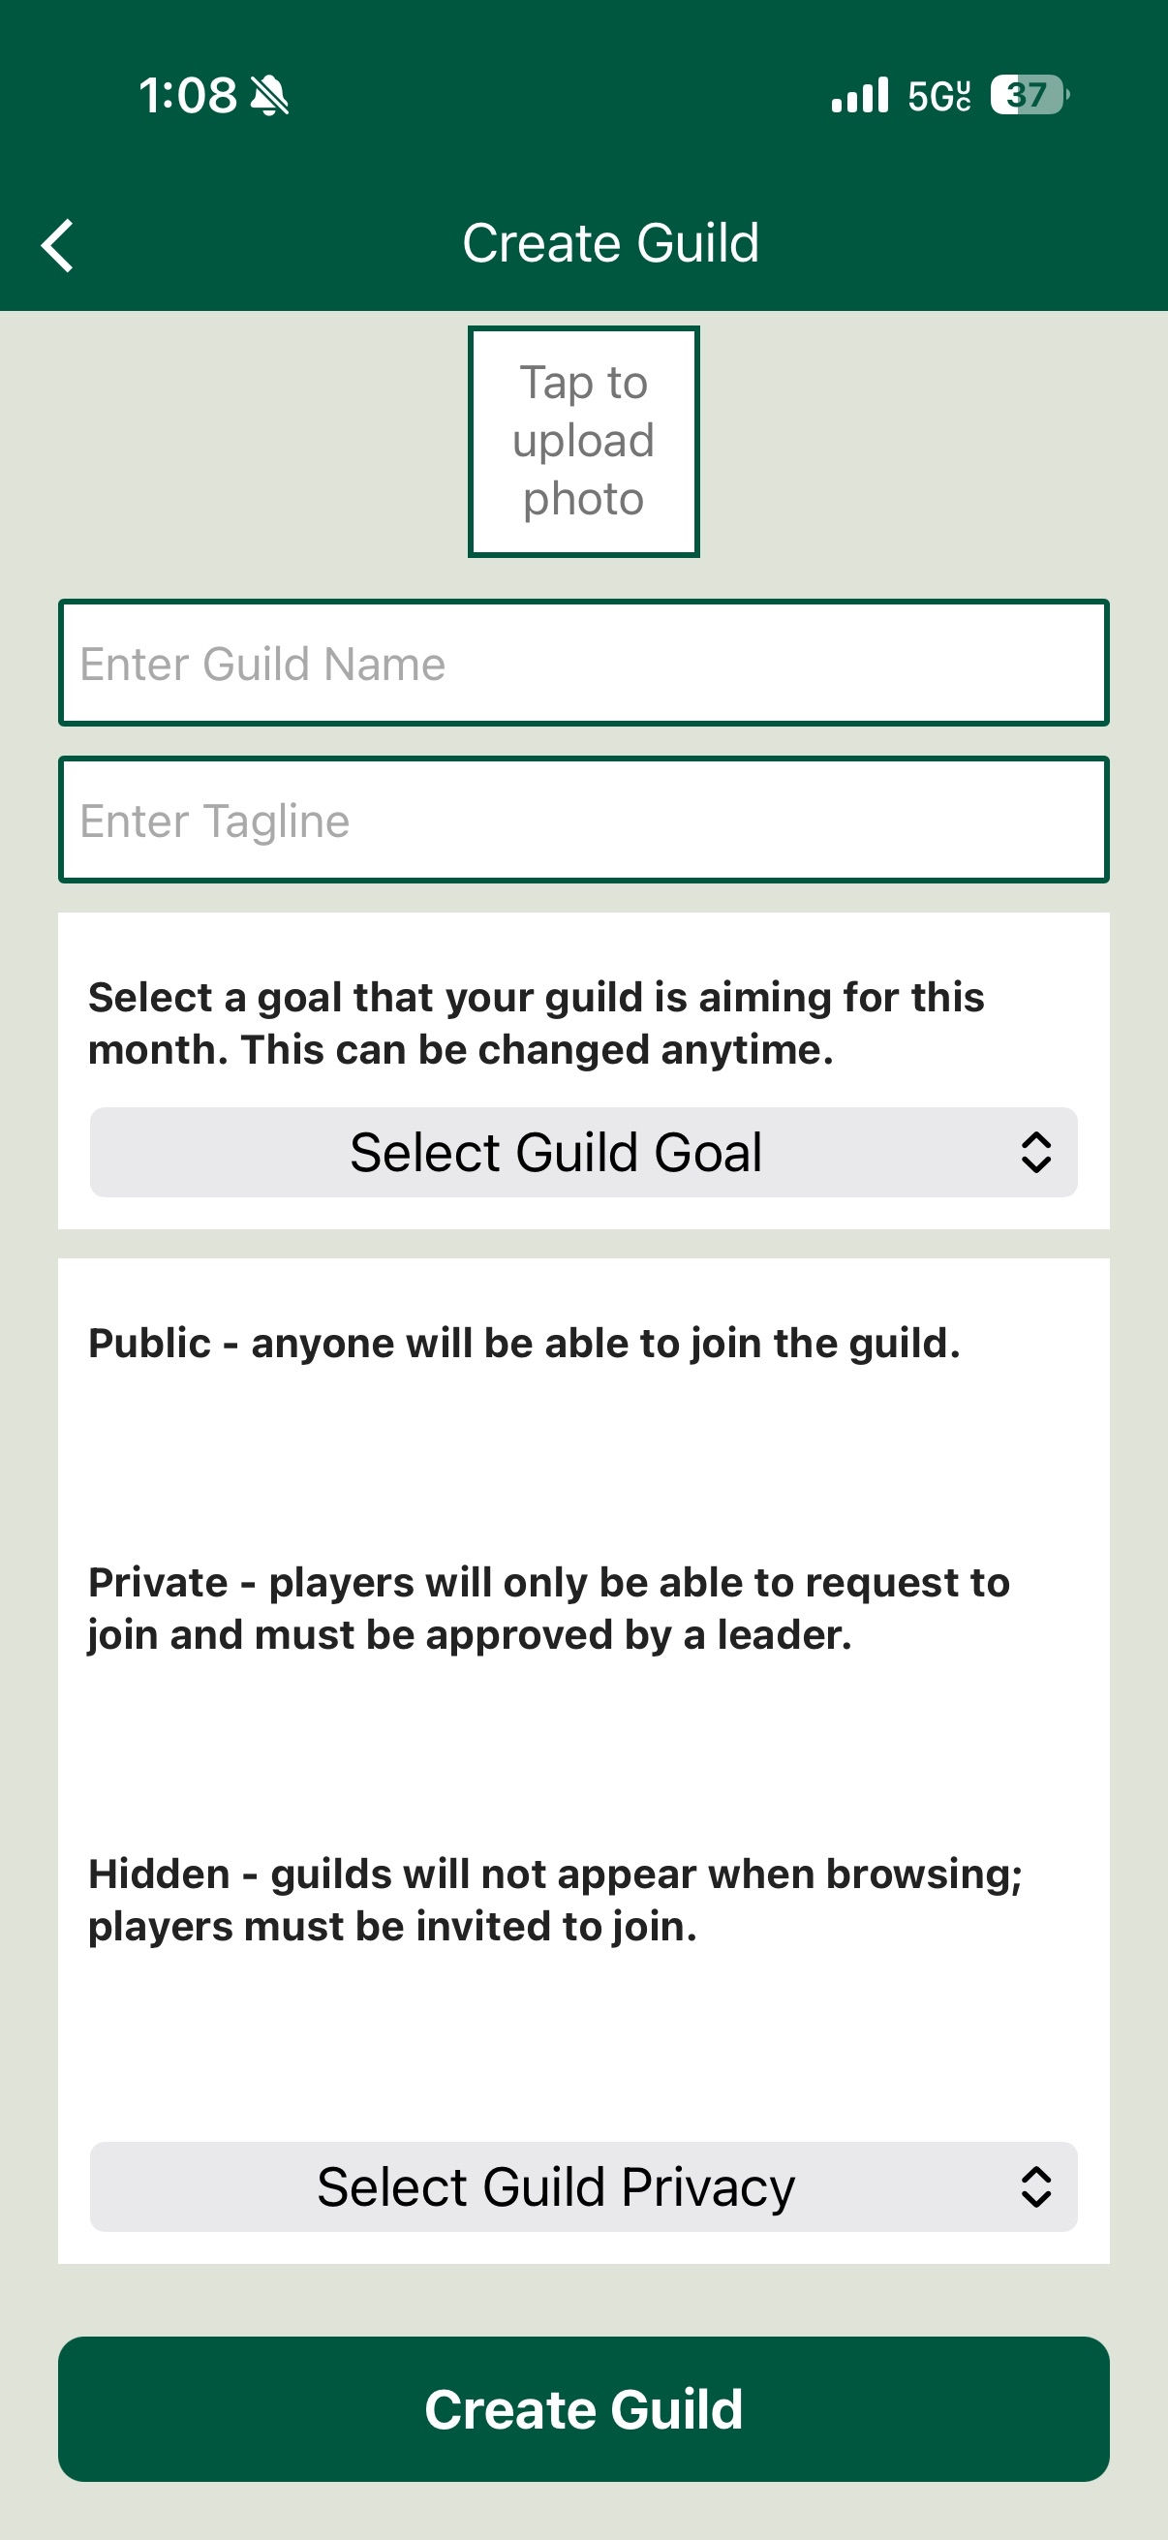Focus the Enter Tagline field
The height and width of the screenshot is (2540, 1168).
[x=583, y=820]
